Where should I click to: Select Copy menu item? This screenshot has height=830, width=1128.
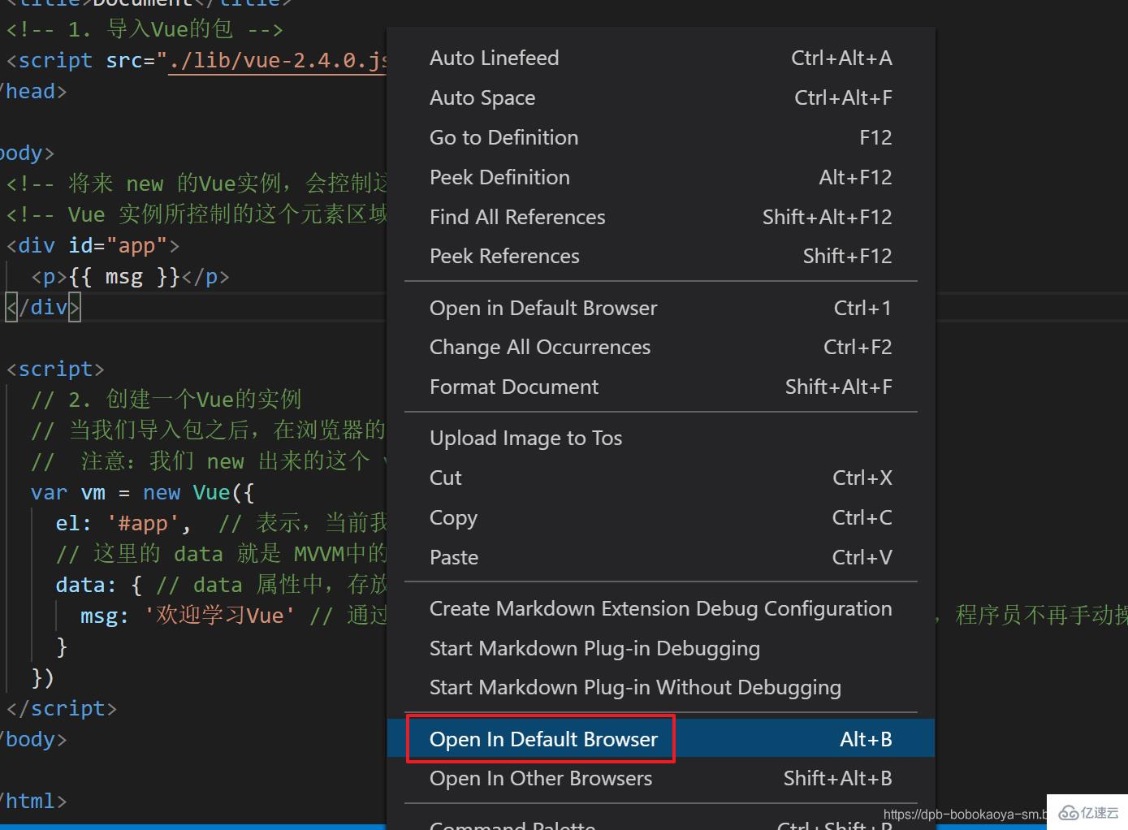(661, 517)
